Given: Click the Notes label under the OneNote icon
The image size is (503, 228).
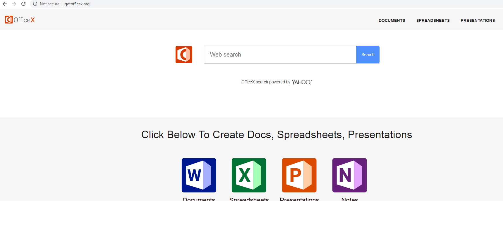Looking at the screenshot, I should pos(350,199).
